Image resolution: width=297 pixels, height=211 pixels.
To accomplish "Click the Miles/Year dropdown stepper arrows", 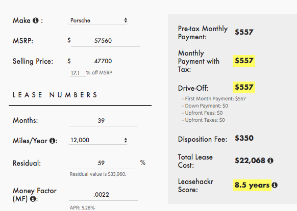I will [x=126, y=140].
